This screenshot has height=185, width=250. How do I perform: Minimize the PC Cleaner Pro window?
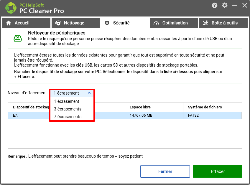pos(235,5)
